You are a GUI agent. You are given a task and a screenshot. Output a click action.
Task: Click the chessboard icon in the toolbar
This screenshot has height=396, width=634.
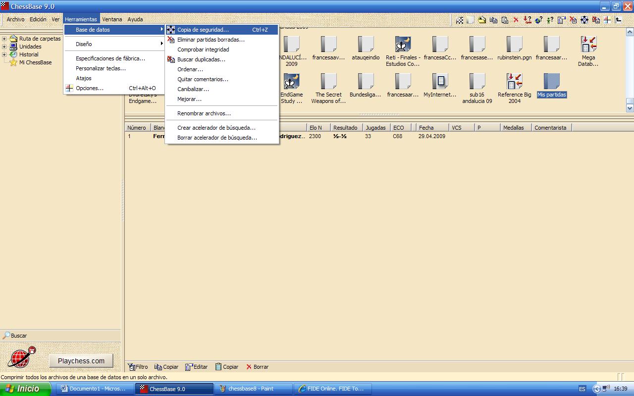tap(460, 20)
